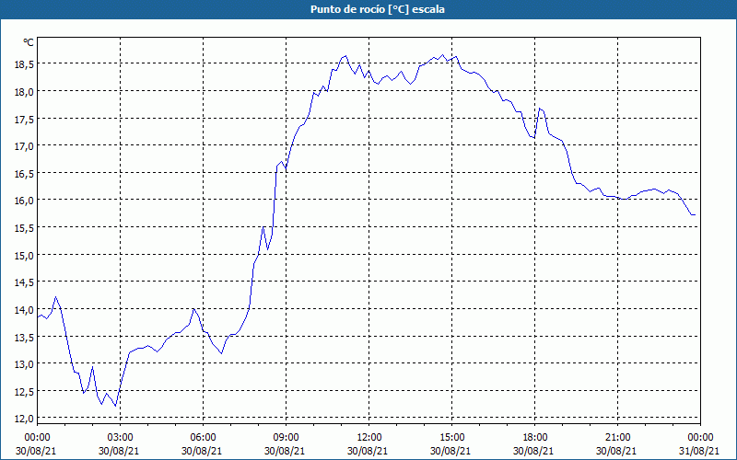Click the 30/08/21 date under 00:00
Image resolution: width=737 pixels, height=460 pixels.
36,451
